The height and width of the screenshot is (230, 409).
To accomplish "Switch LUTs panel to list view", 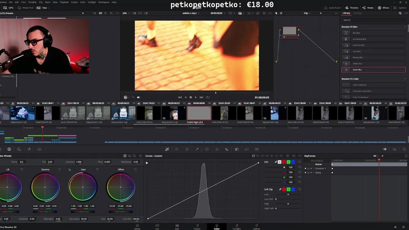I will pos(106,13).
